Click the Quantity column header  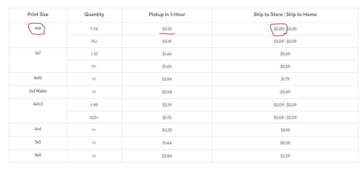pos(94,15)
